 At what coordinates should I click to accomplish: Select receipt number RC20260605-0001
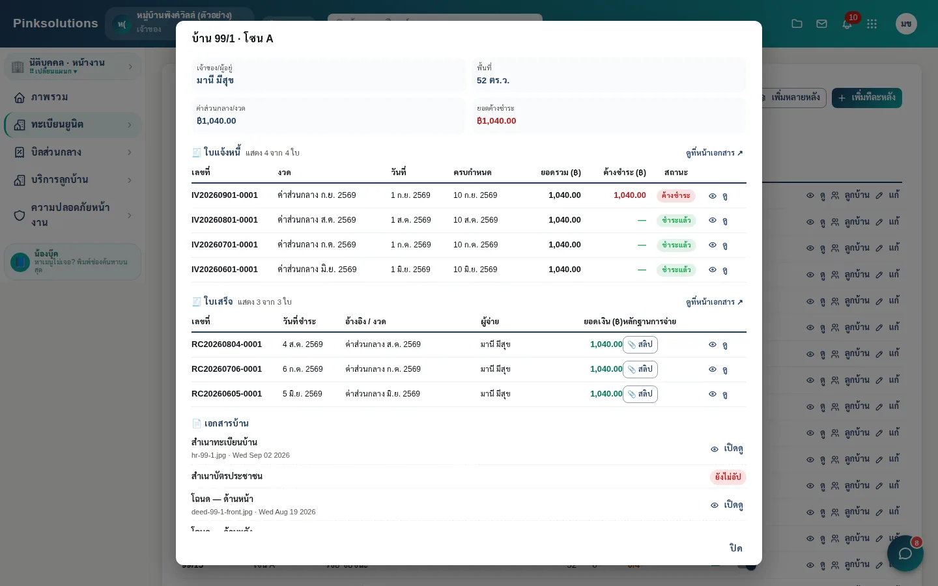click(227, 394)
